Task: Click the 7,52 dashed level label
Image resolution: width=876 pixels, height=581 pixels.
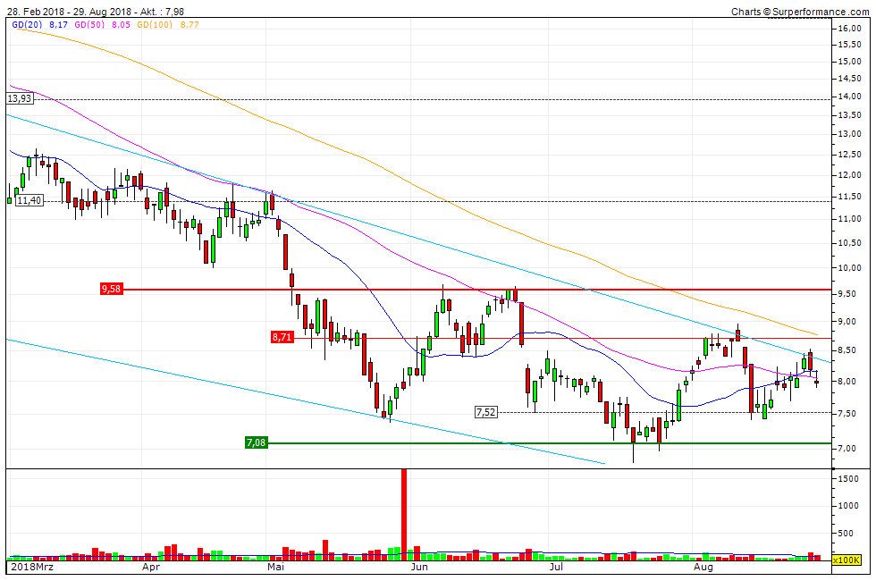Action: tap(485, 412)
